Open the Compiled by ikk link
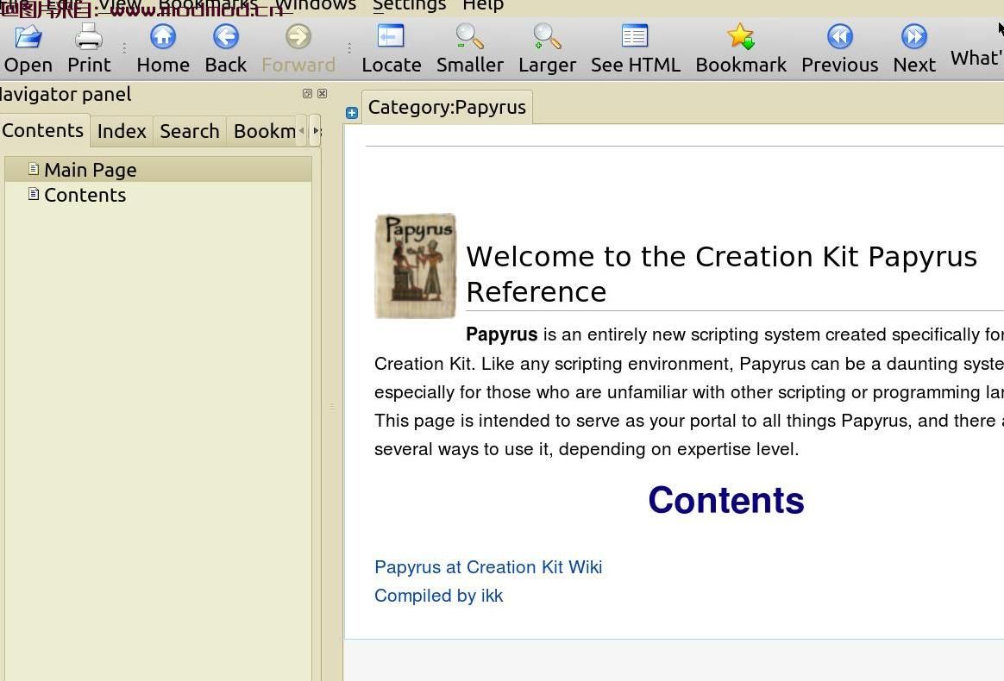Image resolution: width=1004 pixels, height=681 pixels. click(x=439, y=596)
